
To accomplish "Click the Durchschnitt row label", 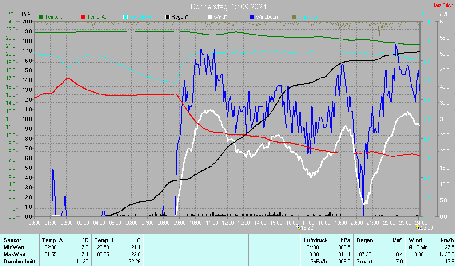I will pos(19,262).
